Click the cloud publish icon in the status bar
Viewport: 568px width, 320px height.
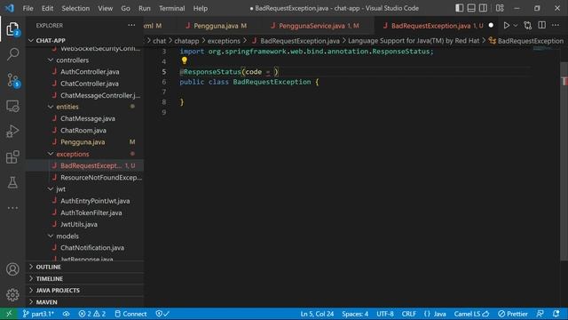point(67,314)
